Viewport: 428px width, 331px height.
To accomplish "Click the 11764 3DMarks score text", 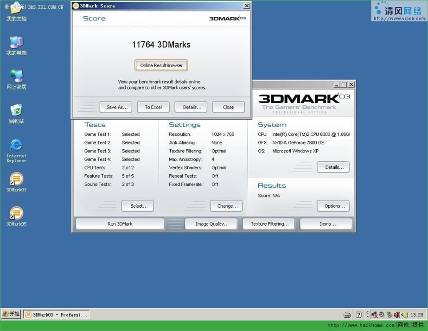I will 161,45.
